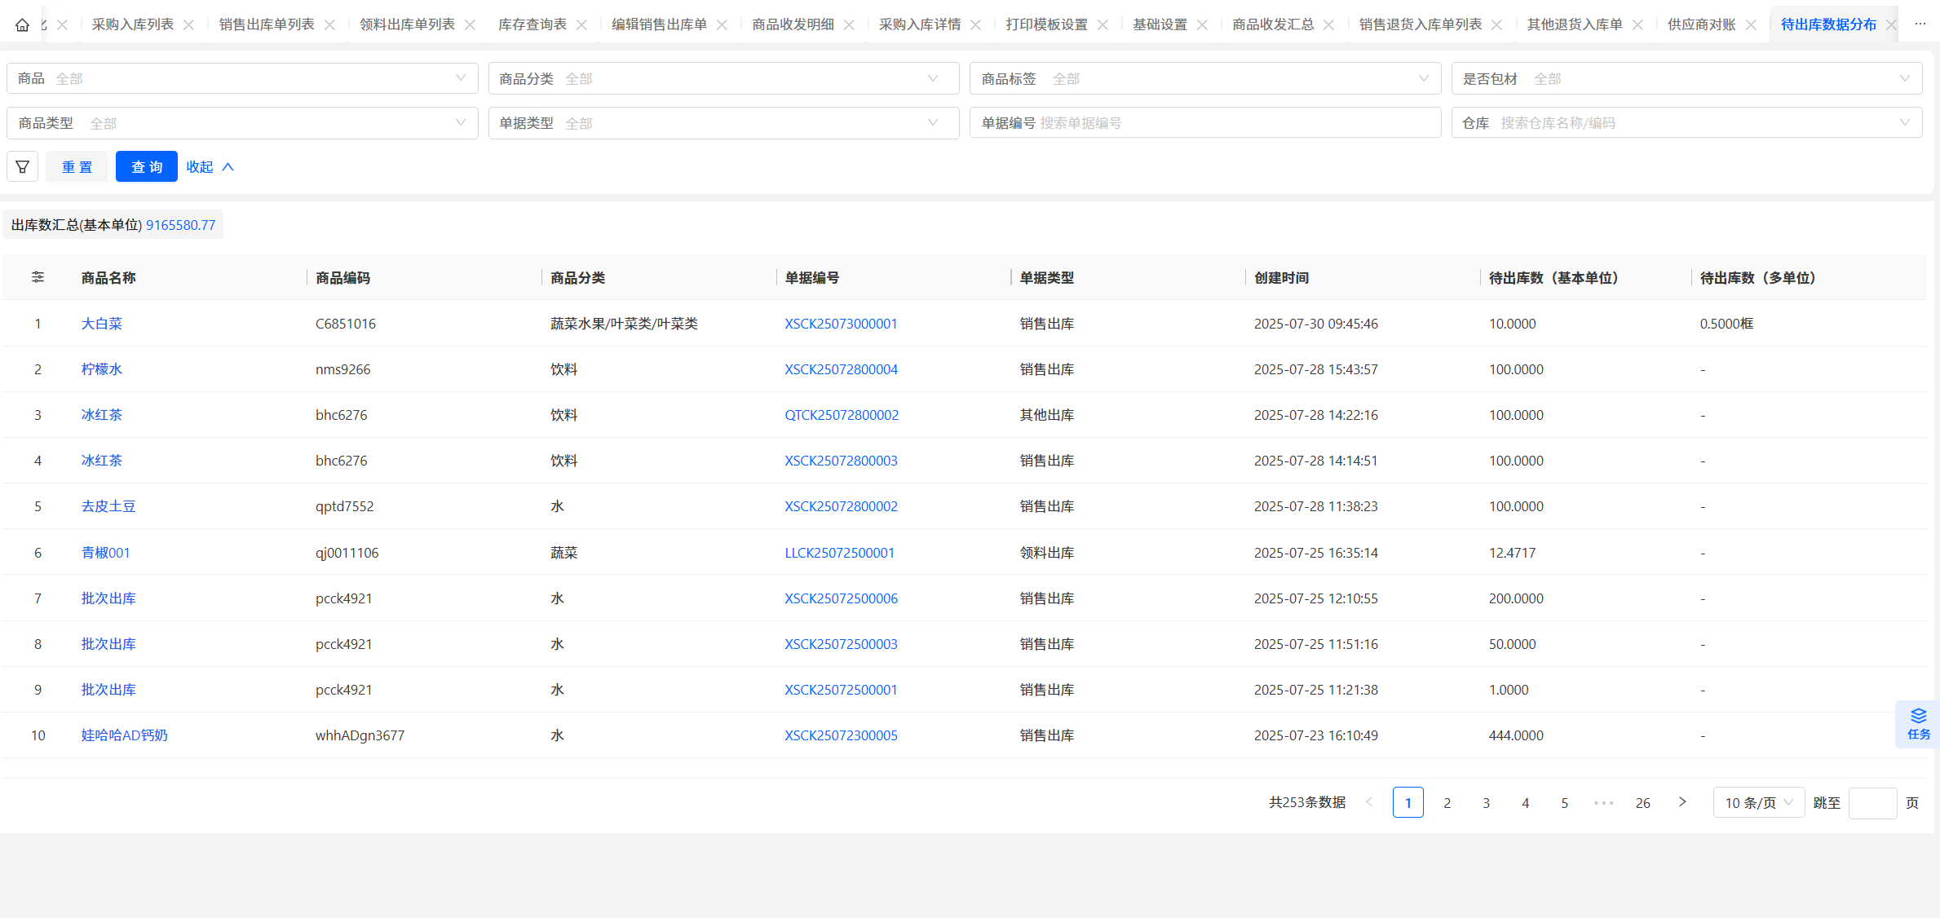Collapse filters with 收起 toggle
The height and width of the screenshot is (918, 1940).
tap(210, 166)
